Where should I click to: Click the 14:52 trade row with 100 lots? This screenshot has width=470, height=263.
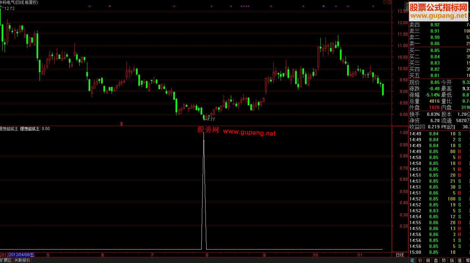pos(439,199)
